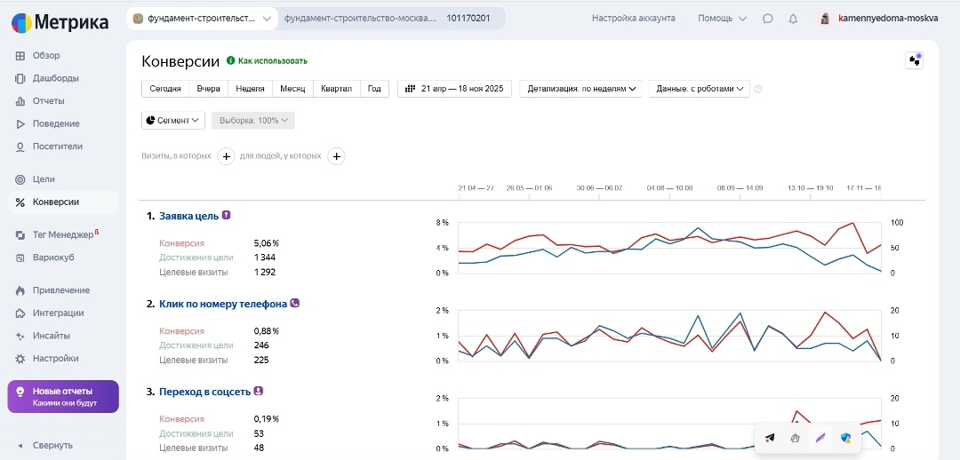This screenshot has width=960, height=460.
Task: Click plus button after 'Визиты, в которых'
Action: click(226, 156)
